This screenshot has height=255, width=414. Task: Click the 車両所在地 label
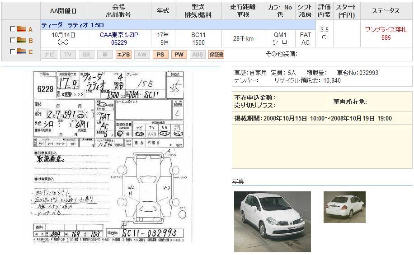tap(350, 102)
